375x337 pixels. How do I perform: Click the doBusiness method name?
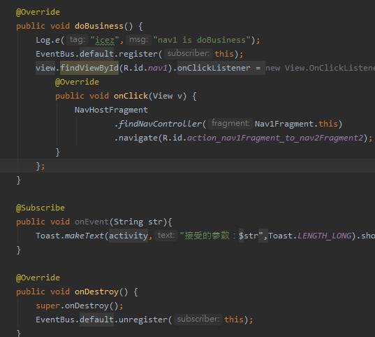pyautogui.click(x=99, y=26)
